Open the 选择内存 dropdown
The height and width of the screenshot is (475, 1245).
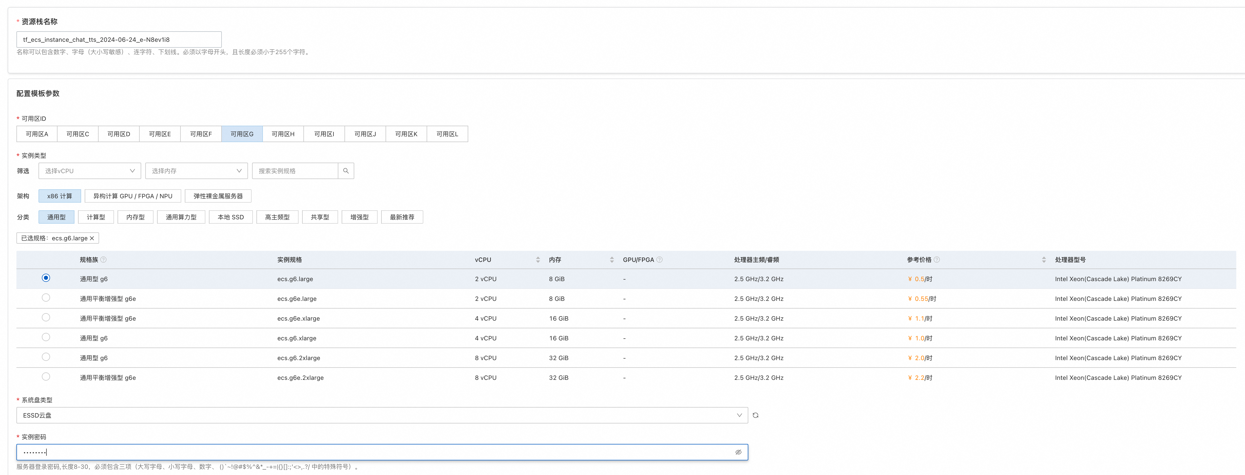[x=196, y=171]
